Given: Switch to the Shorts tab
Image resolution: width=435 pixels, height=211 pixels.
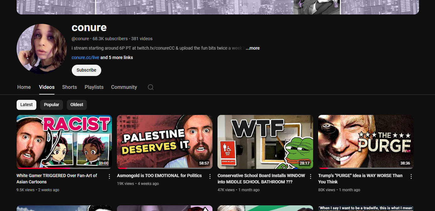Looking at the screenshot, I should (69, 87).
